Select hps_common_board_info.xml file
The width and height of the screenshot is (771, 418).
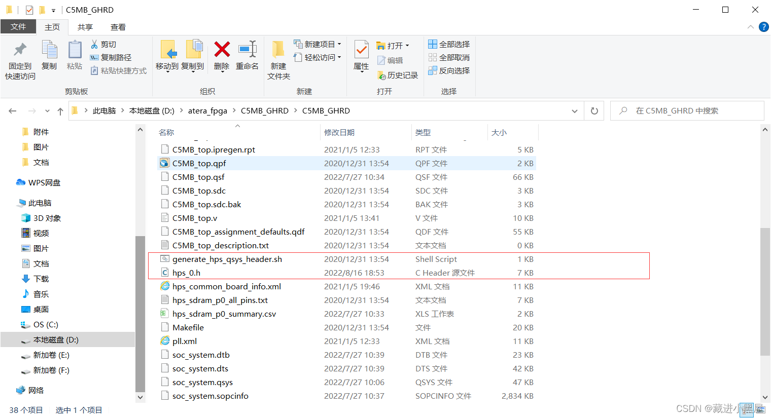[x=347, y=286]
